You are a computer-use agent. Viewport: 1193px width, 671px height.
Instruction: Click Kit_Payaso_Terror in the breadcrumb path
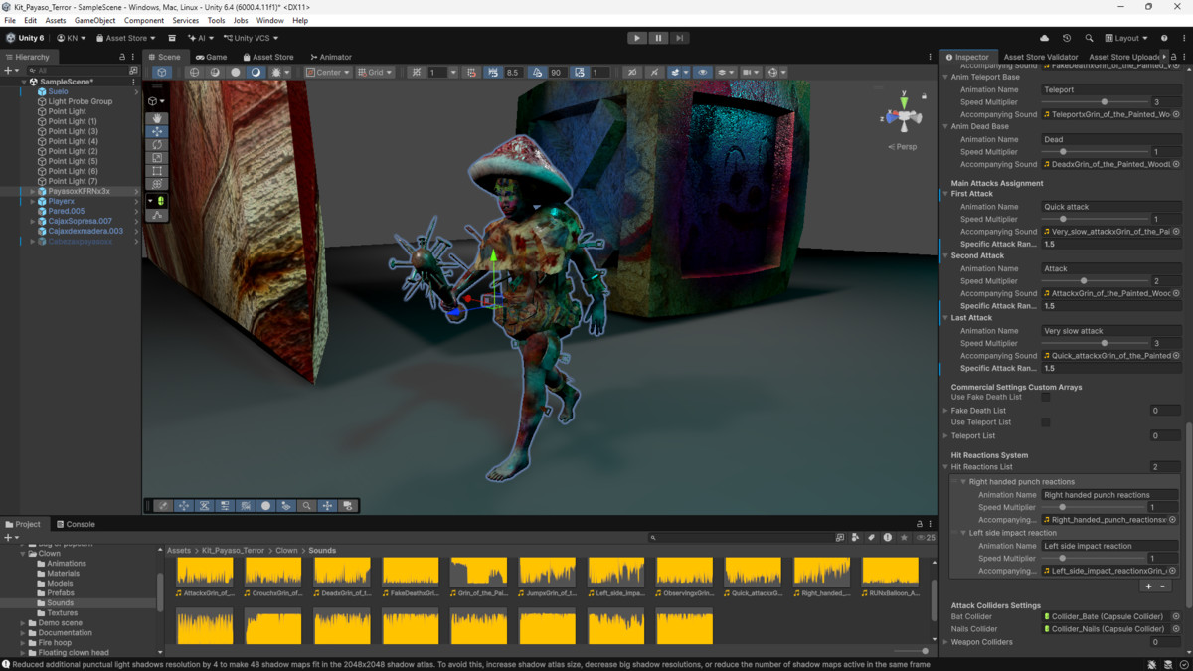(234, 550)
